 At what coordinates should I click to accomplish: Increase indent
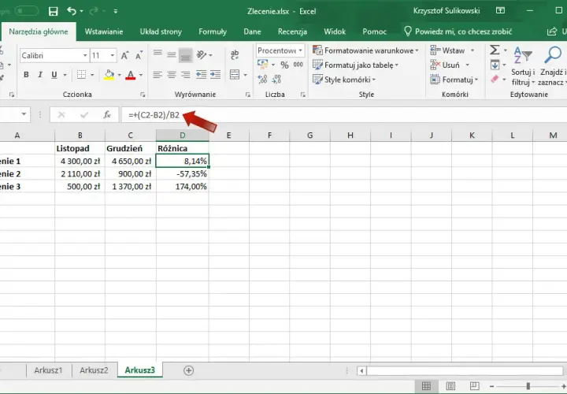pos(216,75)
